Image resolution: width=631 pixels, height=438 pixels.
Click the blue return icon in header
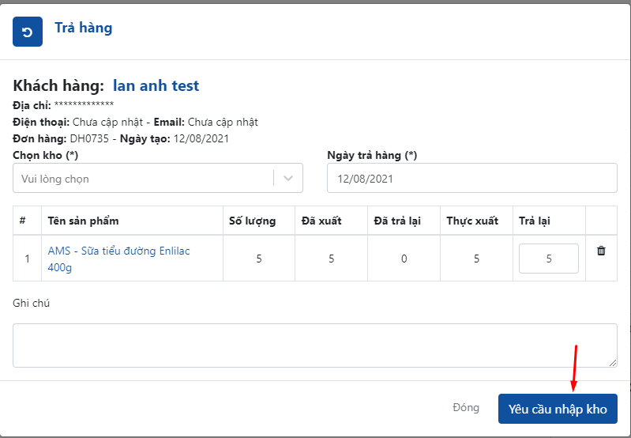coord(28,32)
